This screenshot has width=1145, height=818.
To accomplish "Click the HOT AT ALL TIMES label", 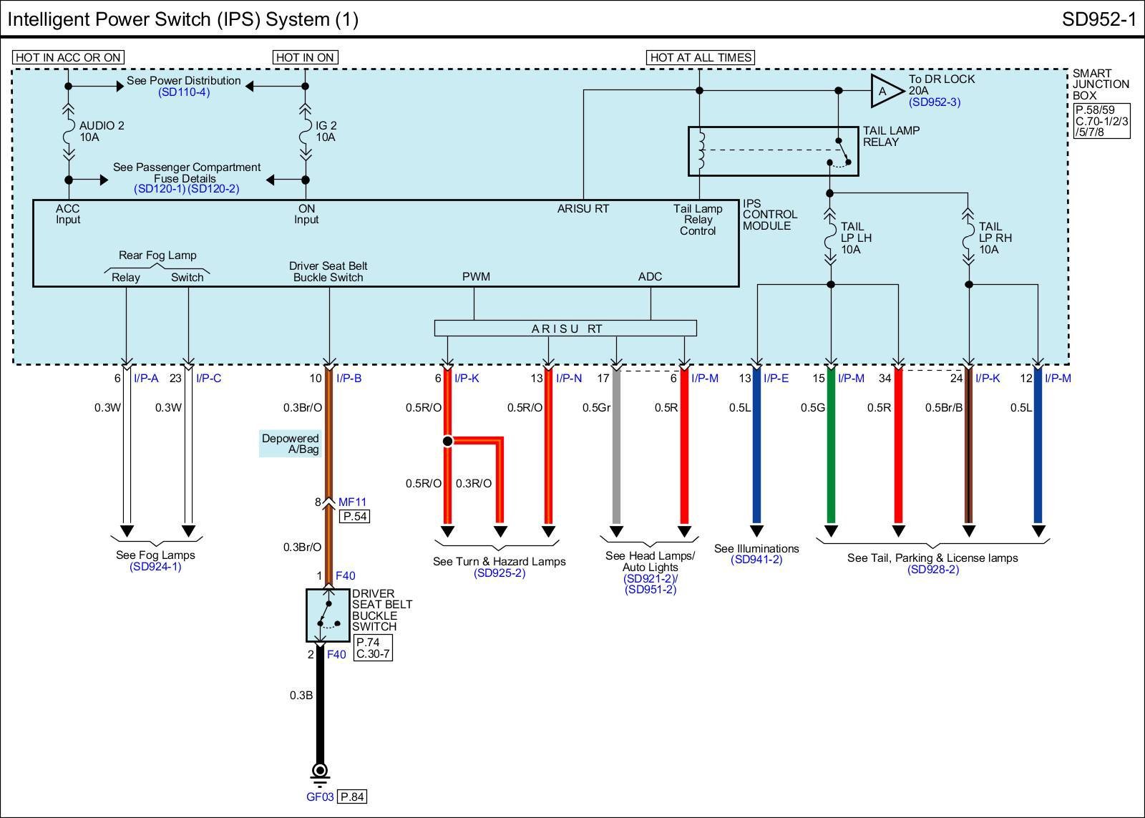I will tap(701, 57).
